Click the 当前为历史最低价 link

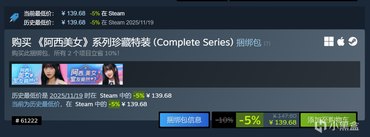tap(36, 104)
